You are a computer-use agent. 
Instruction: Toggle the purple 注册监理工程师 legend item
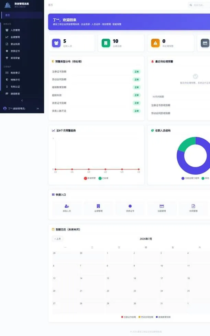click(x=190, y=178)
